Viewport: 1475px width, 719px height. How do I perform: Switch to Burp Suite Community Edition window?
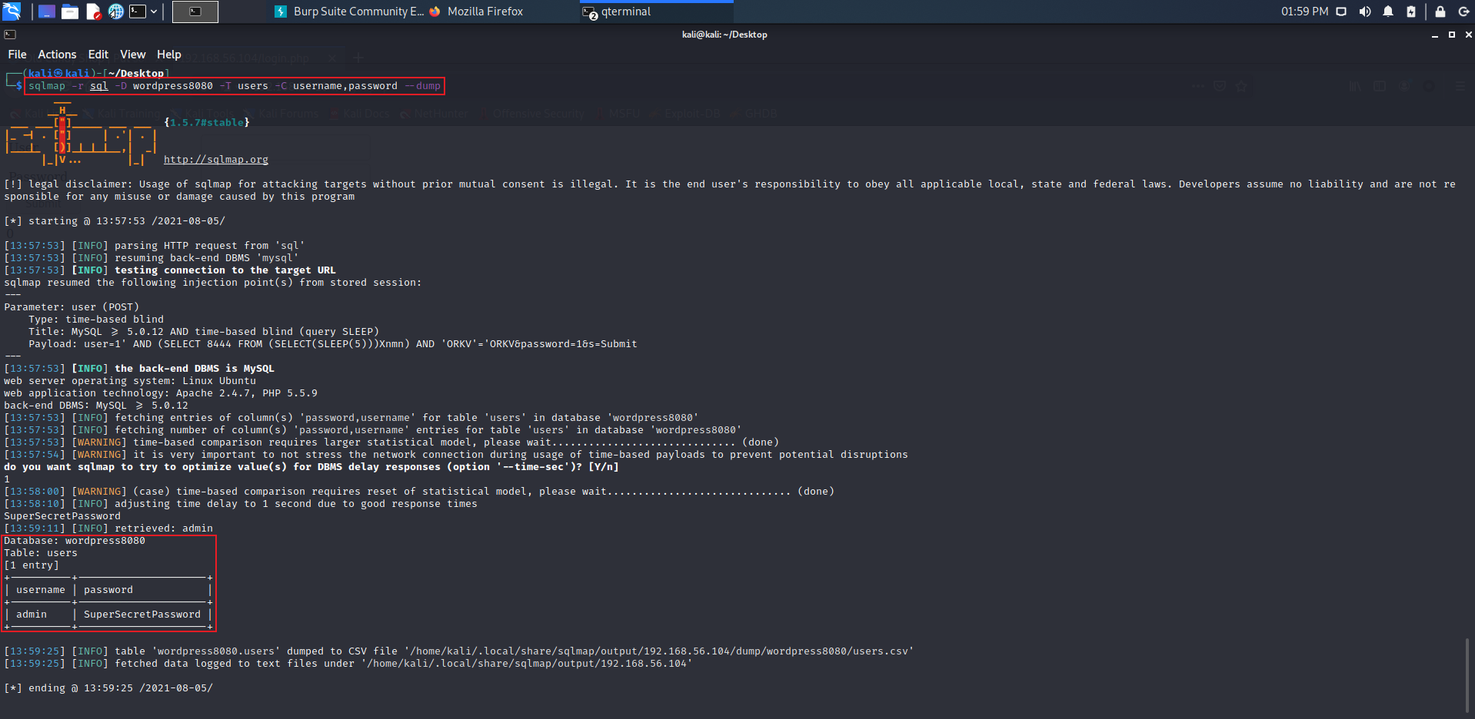pos(349,12)
